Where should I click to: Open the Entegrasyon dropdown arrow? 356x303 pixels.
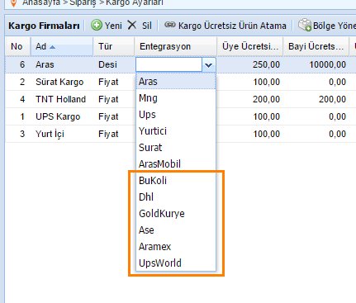click(208, 65)
